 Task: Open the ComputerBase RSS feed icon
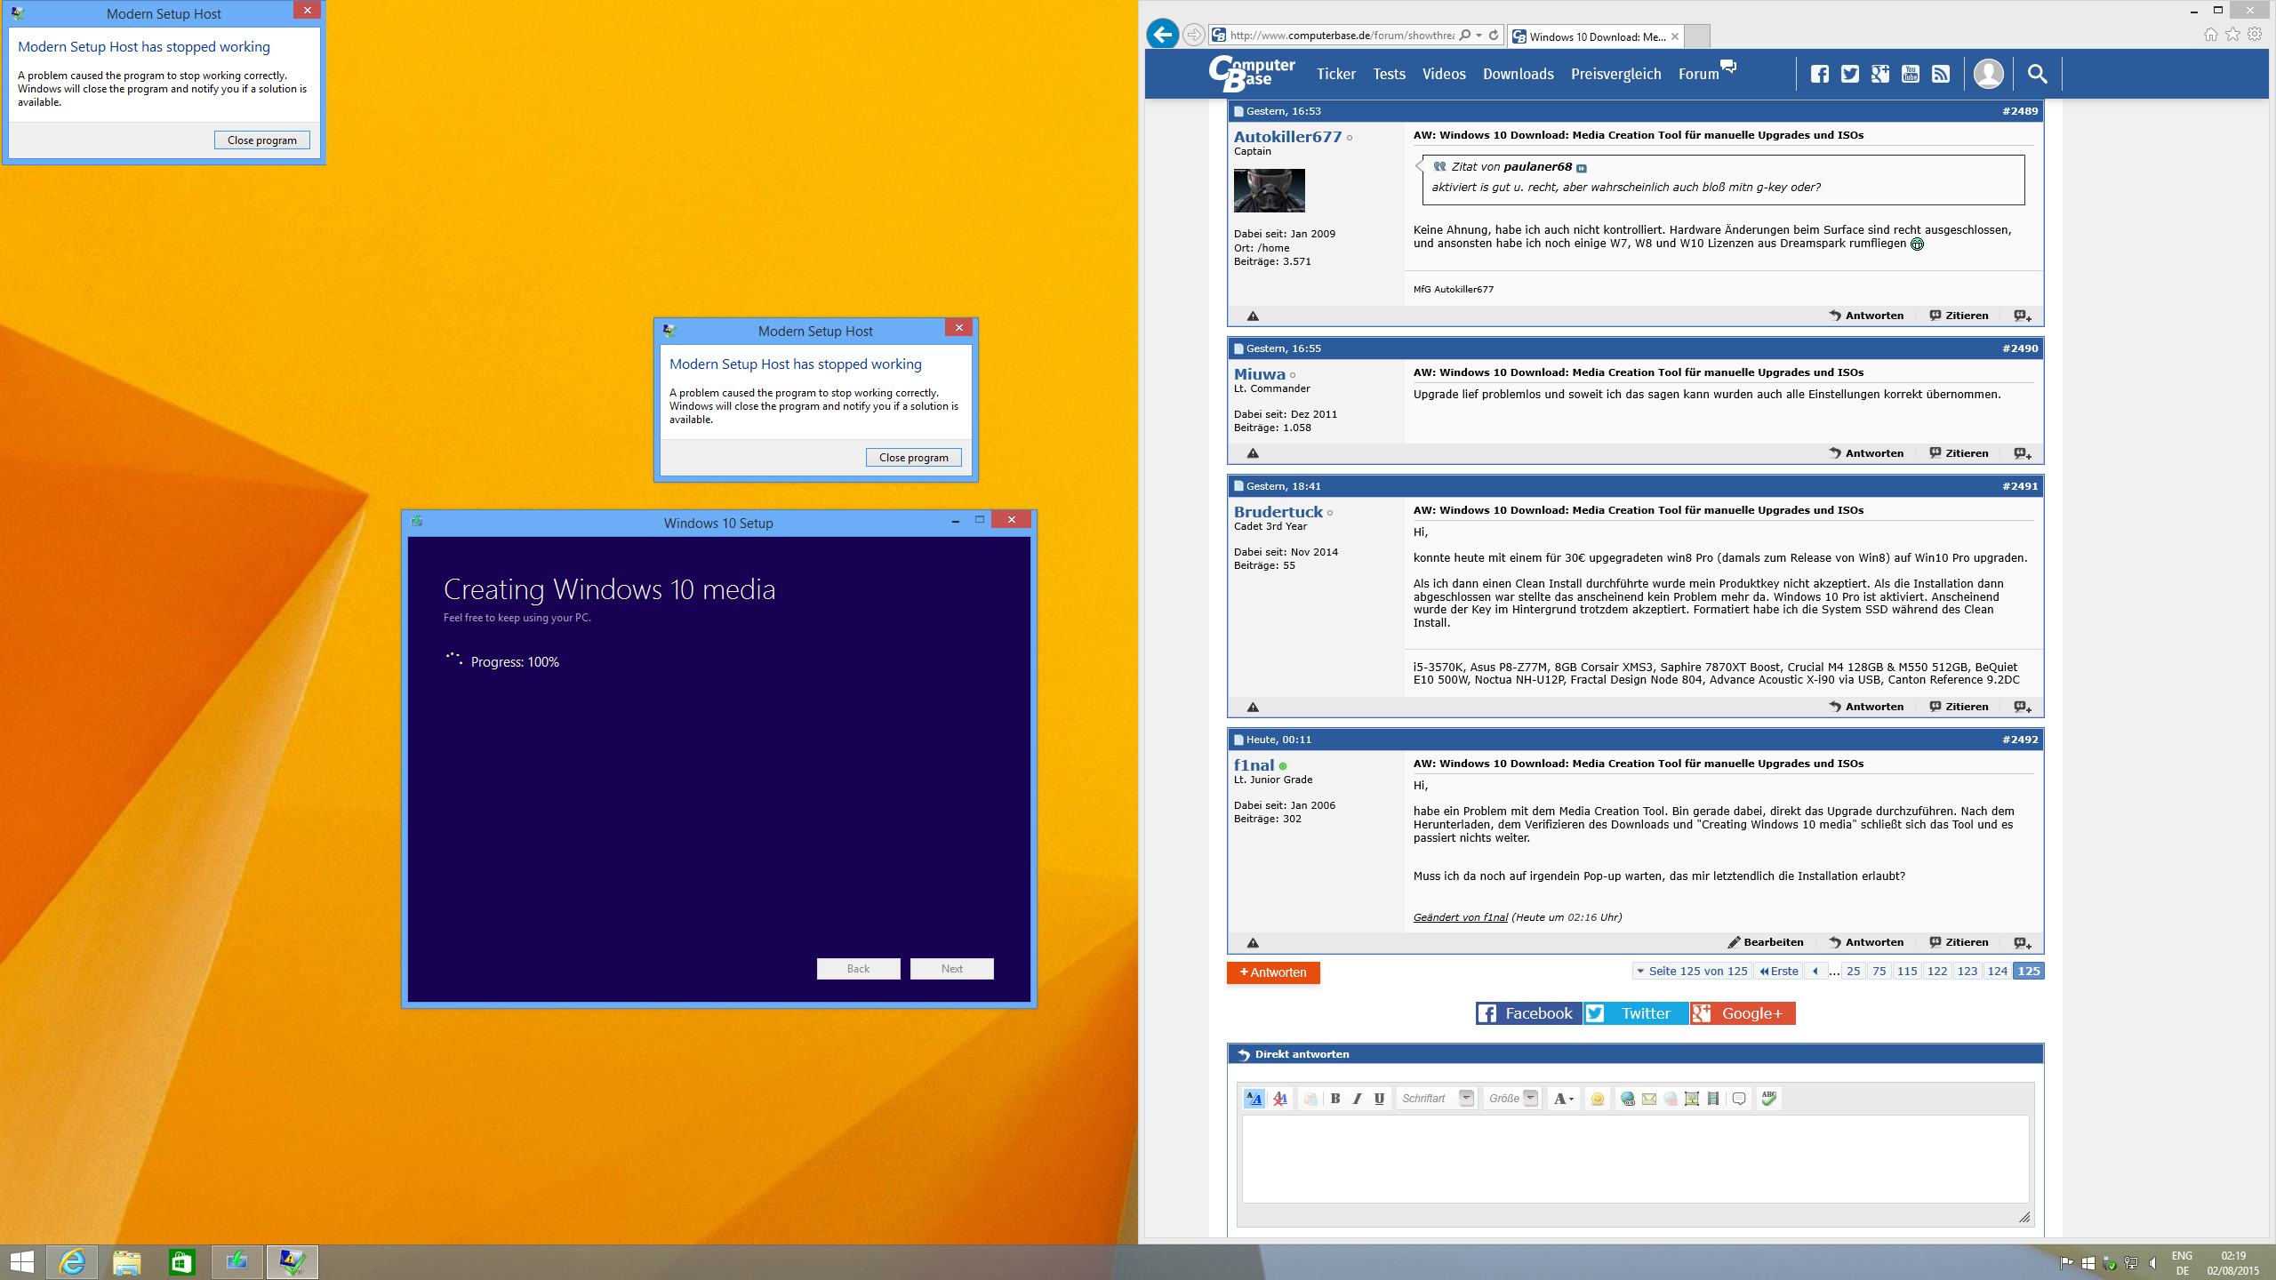click(x=1941, y=74)
